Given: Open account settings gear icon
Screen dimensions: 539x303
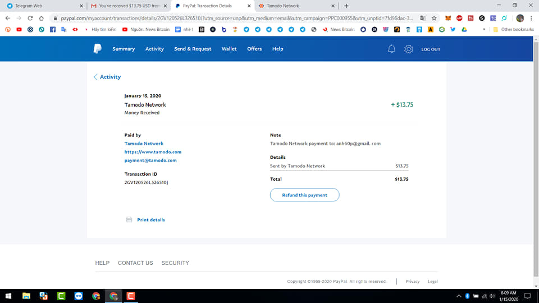Looking at the screenshot, I should click(x=408, y=49).
